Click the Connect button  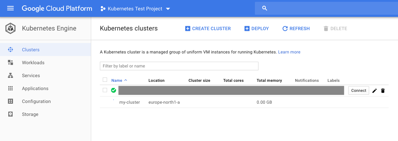tap(359, 90)
